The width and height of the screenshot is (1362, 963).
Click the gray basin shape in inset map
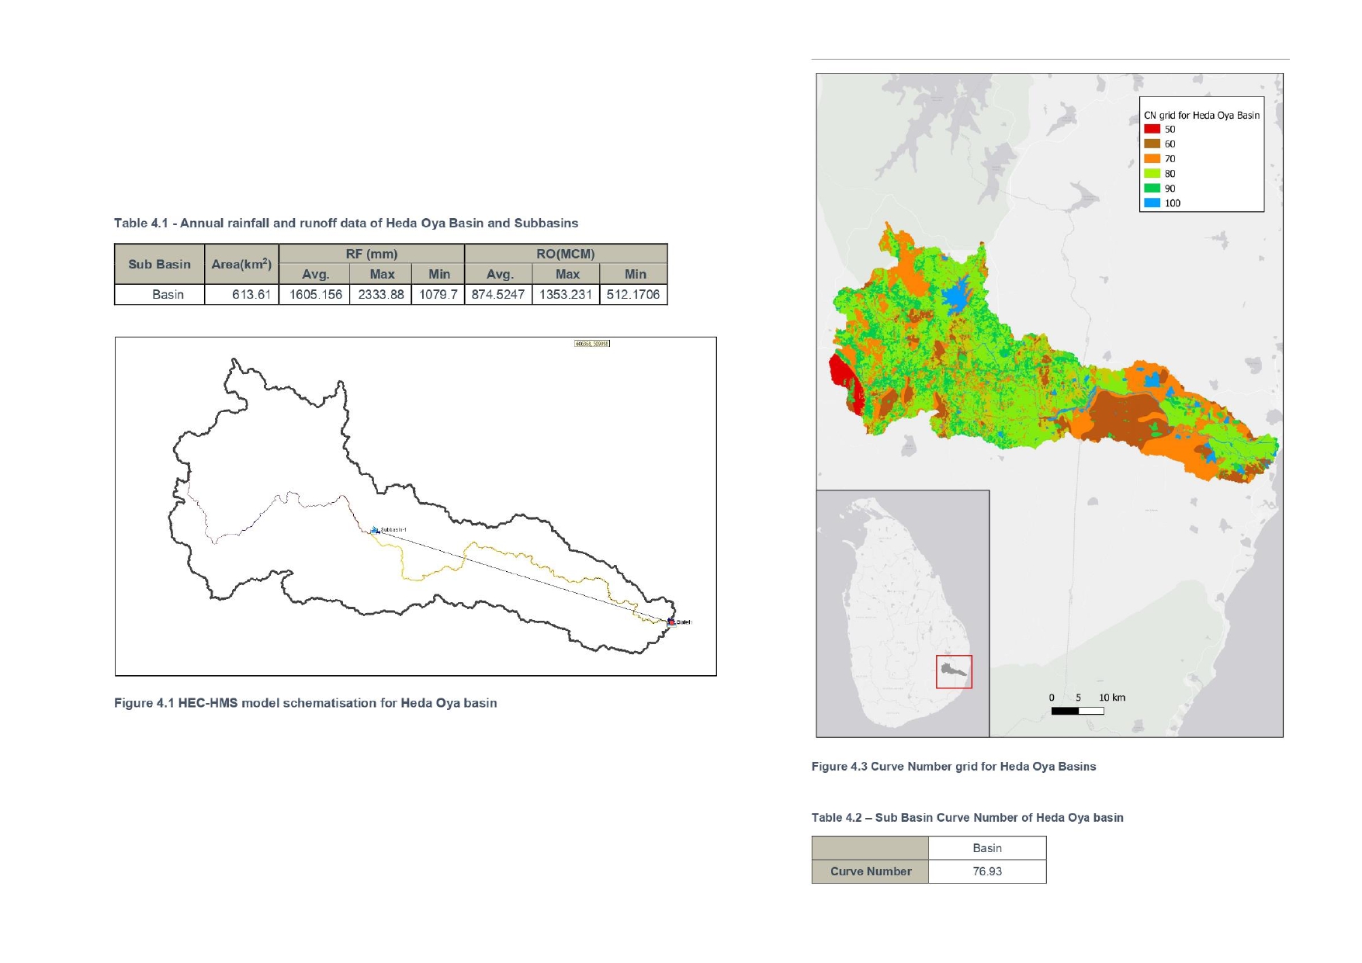[x=954, y=668]
